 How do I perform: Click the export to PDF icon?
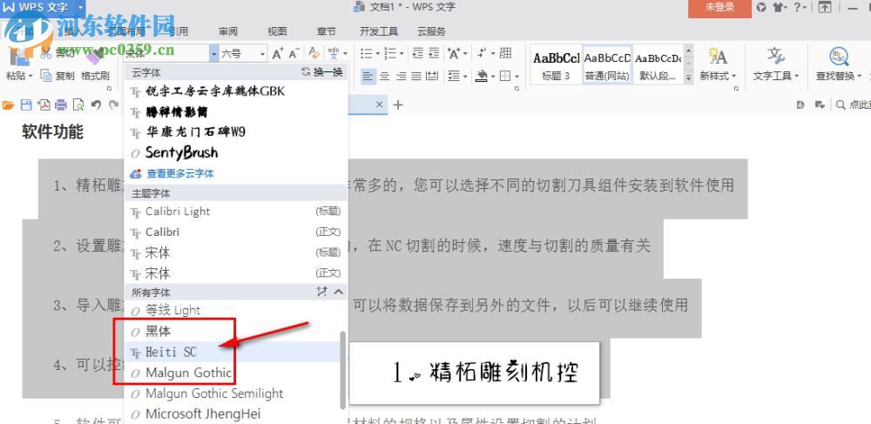click(44, 104)
